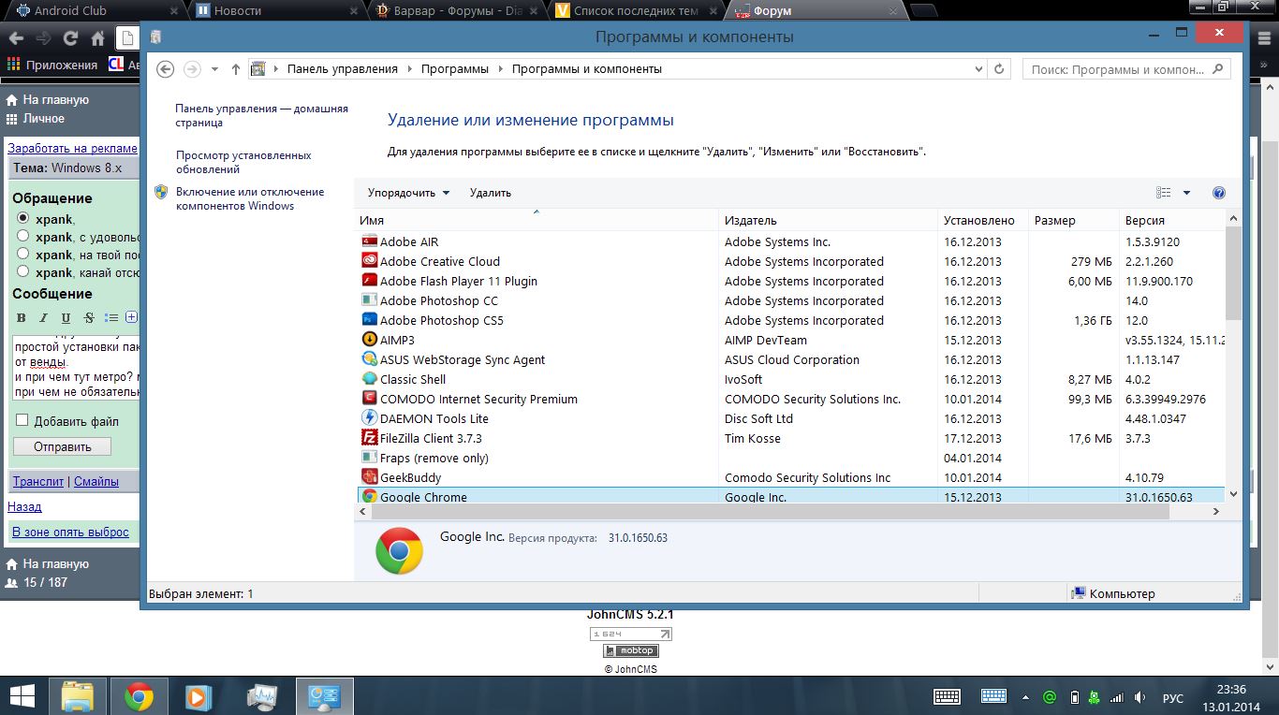
Task: Click the help question mark icon
Action: 1218,193
